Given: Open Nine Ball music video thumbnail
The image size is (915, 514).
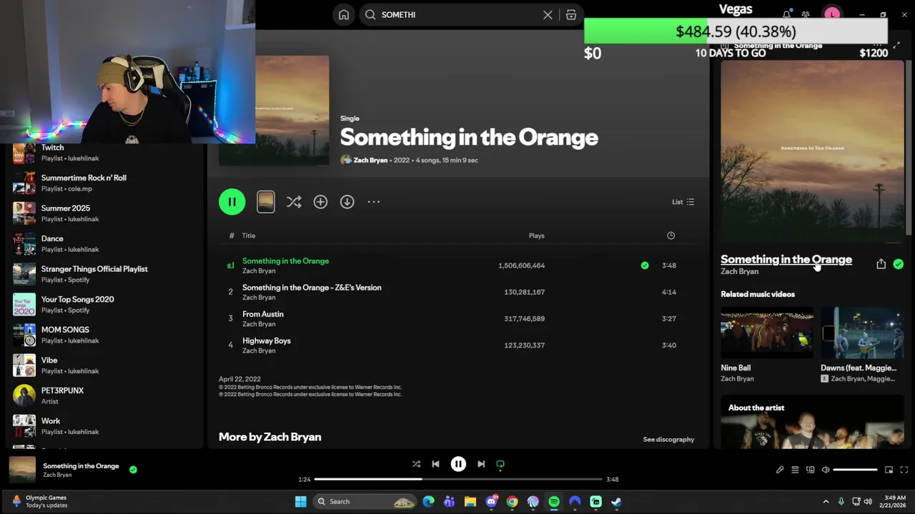Looking at the screenshot, I should (x=767, y=333).
